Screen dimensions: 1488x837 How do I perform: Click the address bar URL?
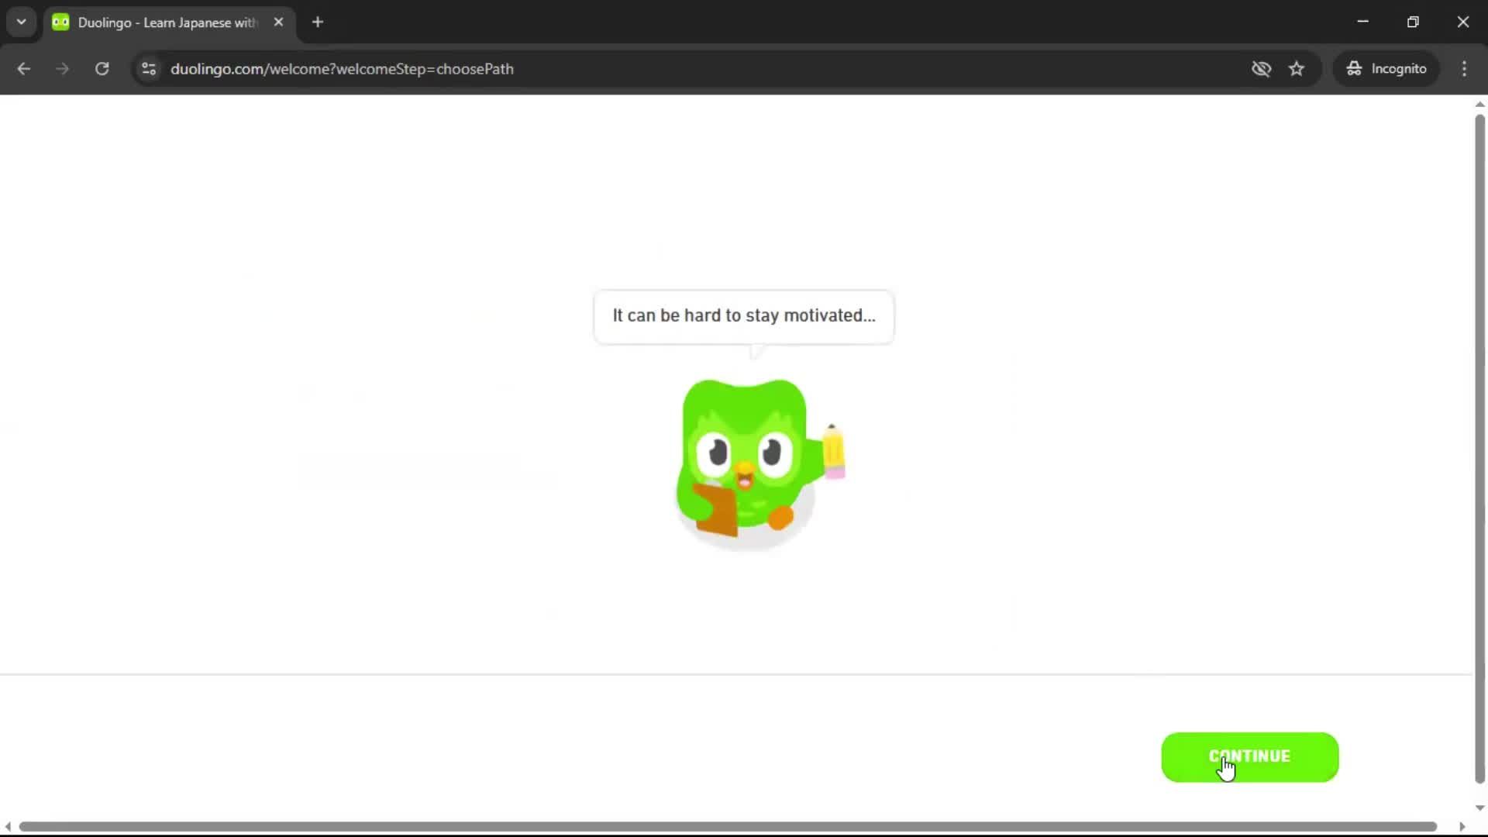(x=343, y=69)
